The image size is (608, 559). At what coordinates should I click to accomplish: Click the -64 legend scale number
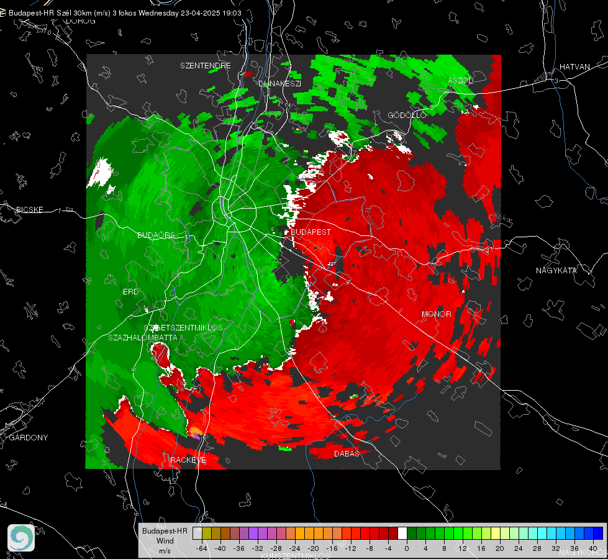tap(202, 548)
